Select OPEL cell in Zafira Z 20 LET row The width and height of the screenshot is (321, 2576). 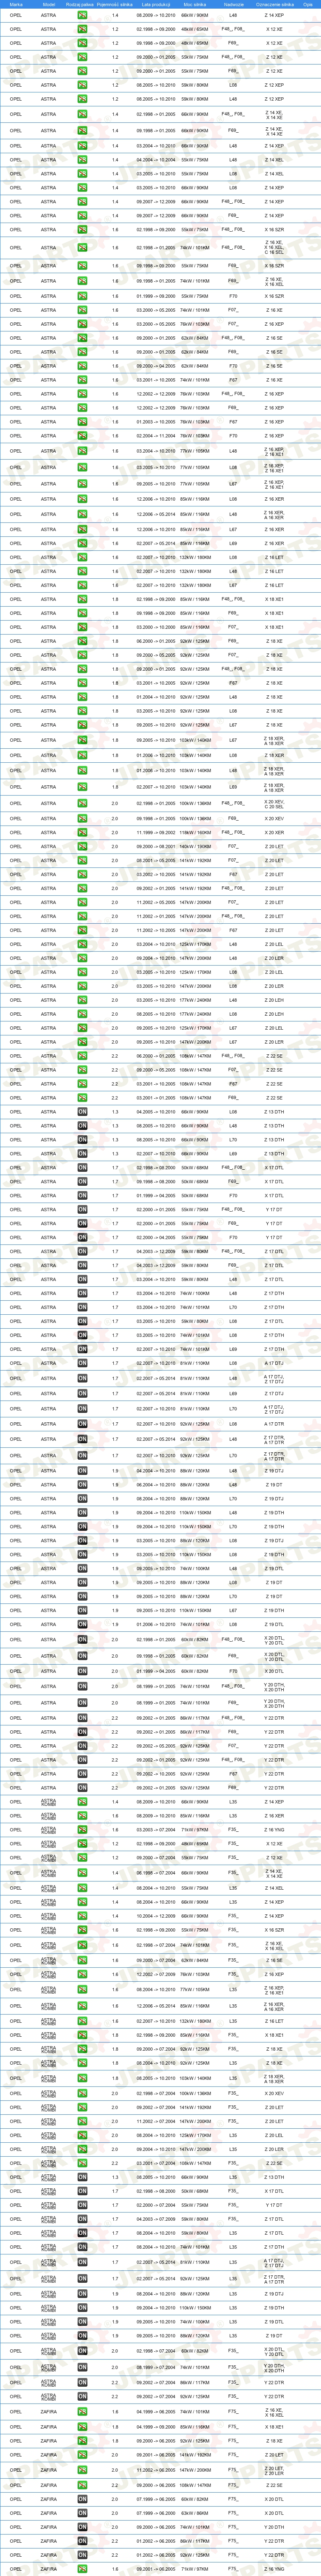click(16, 2454)
